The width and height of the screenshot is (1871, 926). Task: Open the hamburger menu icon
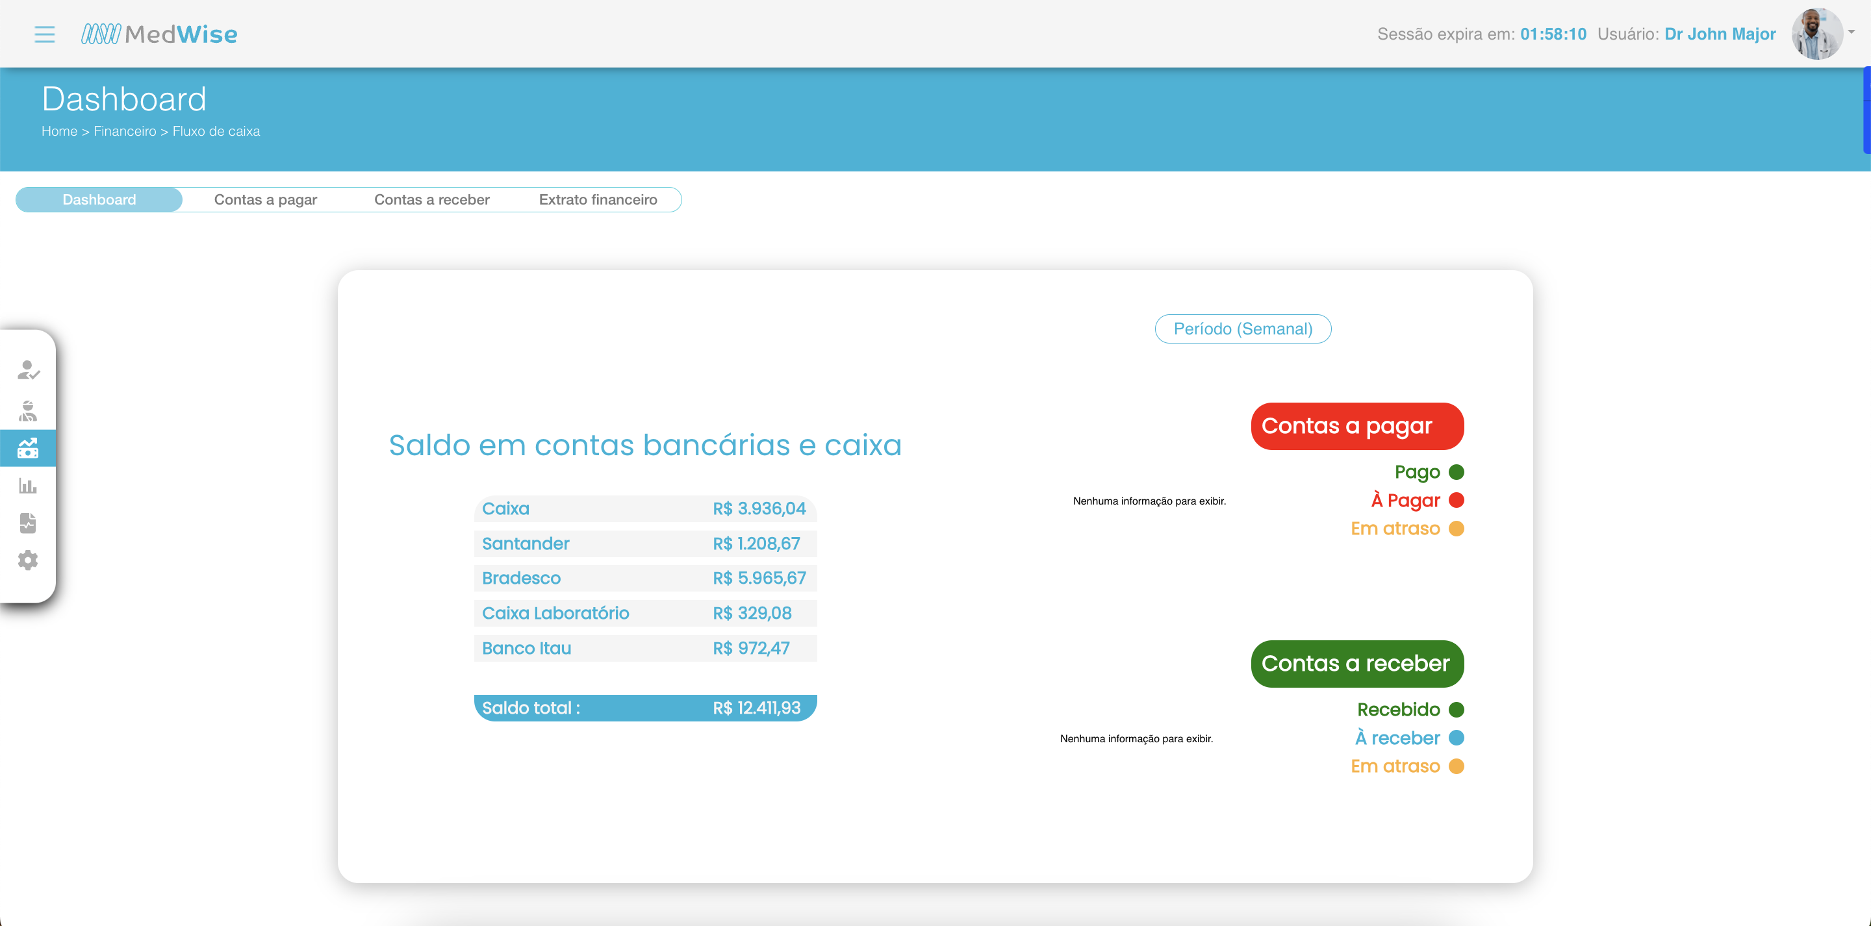coord(44,34)
